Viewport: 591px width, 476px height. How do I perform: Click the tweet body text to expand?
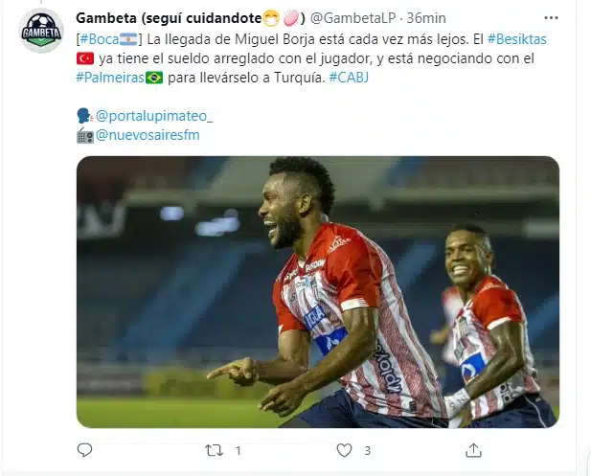[x=311, y=58]
